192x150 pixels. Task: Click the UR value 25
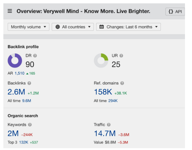(116, 64)
